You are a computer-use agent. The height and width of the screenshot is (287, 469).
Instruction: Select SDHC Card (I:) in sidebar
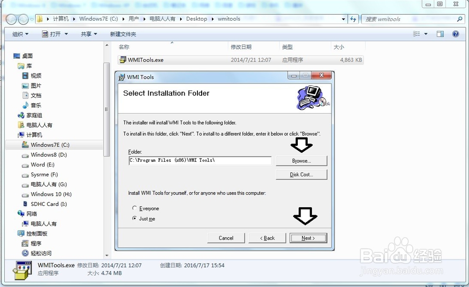49,204
